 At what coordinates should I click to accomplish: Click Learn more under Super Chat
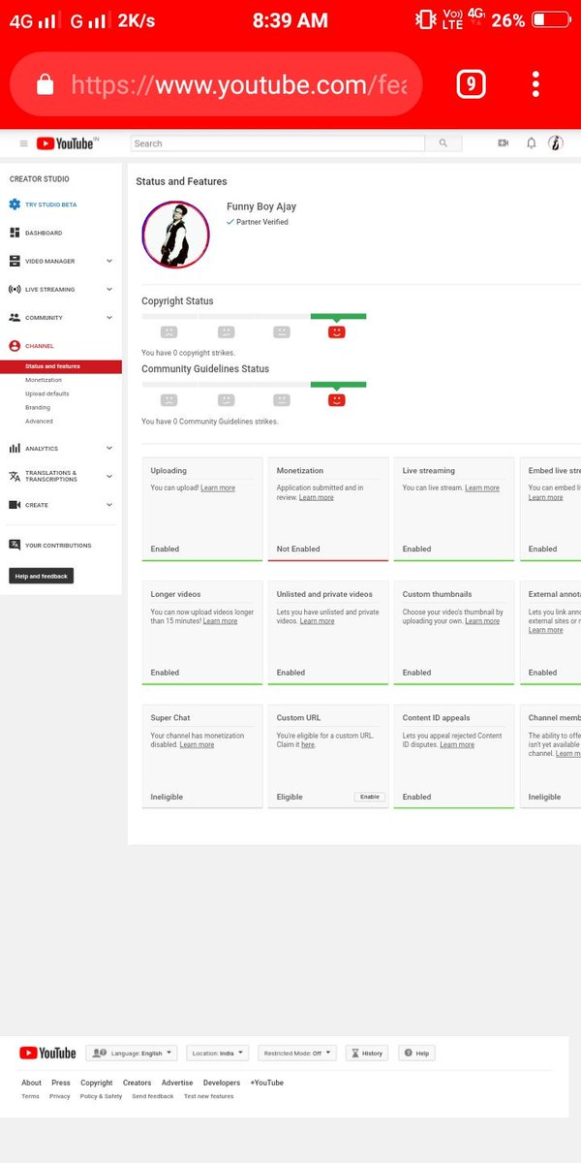[198, 745]
